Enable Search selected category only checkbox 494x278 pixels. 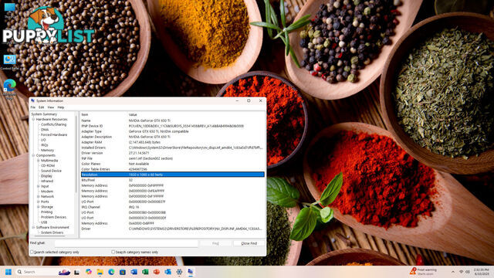tap(32, 253)
